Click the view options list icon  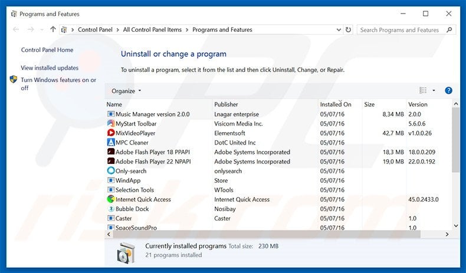pos(423,90)
